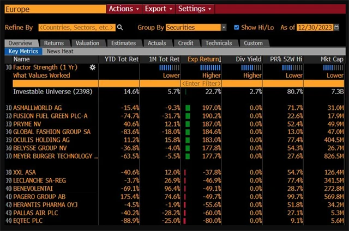Click green return bar for ASMALLWORLD AG
Image resolution: width=349 pixels, height=231 pixels.
pyautogui.click(x=188, y=108)
